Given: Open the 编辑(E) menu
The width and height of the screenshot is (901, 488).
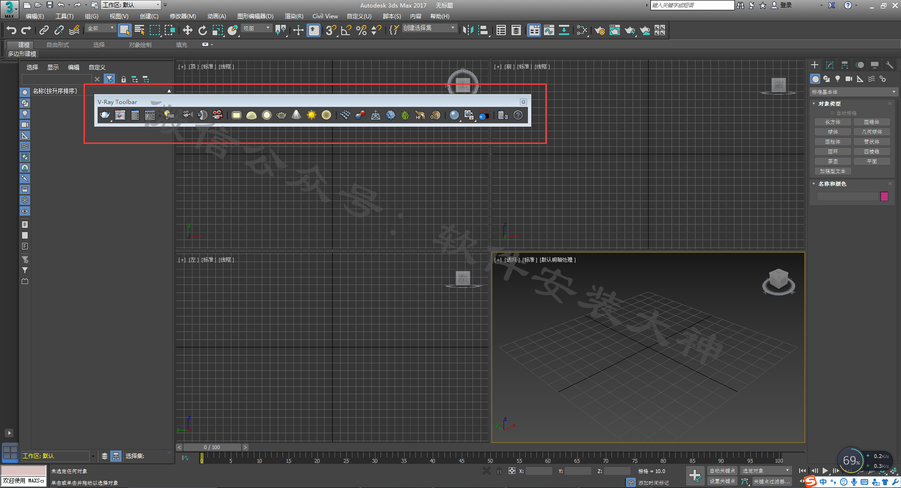Looking at the screenshot, I should pyautogui.click(x=35, y=16).
